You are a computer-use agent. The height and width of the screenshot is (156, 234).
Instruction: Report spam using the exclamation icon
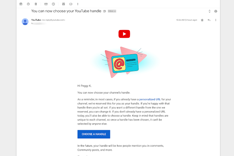28,4
